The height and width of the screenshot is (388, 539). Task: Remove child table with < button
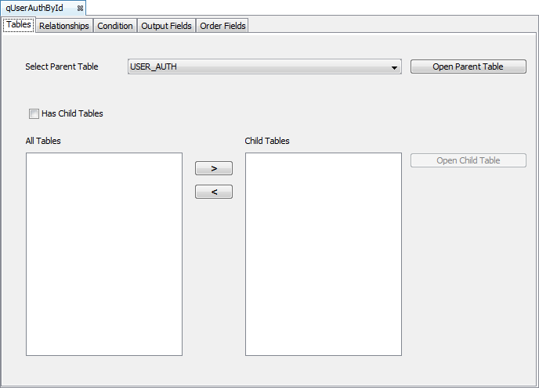(x=214, y=192)
